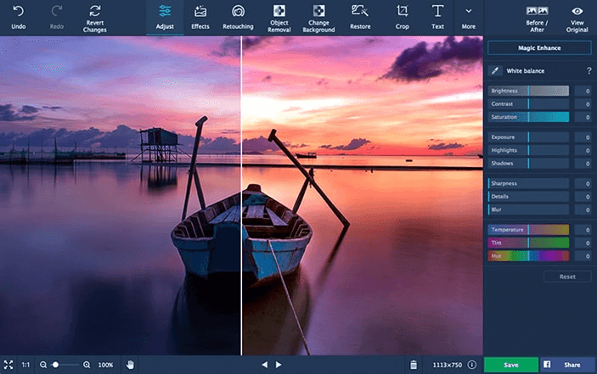
Task: Click the Undo arrow icon
Action: tap(18, 12)
